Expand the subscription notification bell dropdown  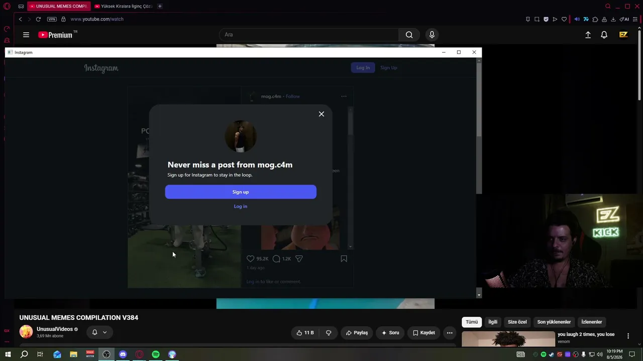(99, 332)
